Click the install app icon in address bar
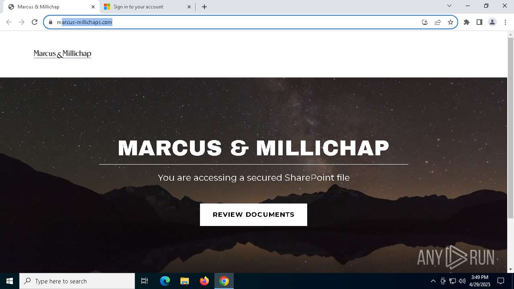This screenshot has height=289, width=514. (x=425, y=22)
